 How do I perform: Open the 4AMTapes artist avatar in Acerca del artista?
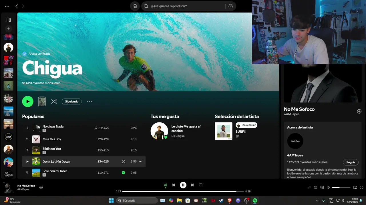pyautogui.click(x=295, y=141)
